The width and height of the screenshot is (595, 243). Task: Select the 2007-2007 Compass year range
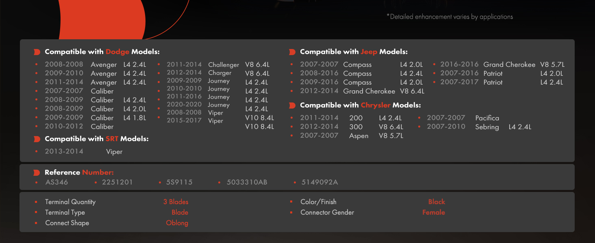point(319,64)
